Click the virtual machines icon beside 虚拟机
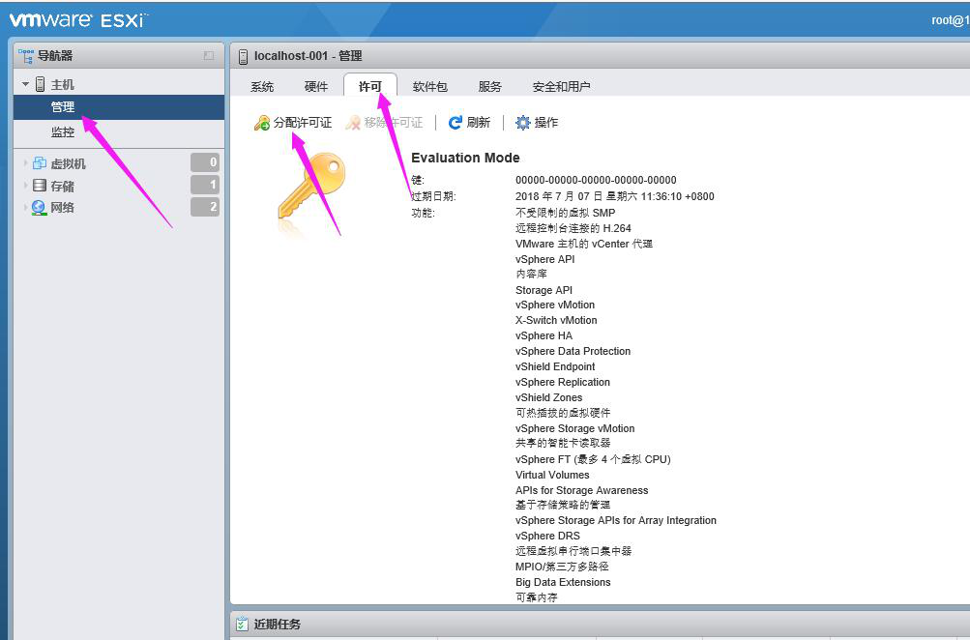Screen dimensions: 970x640 (x=39, y=163)
